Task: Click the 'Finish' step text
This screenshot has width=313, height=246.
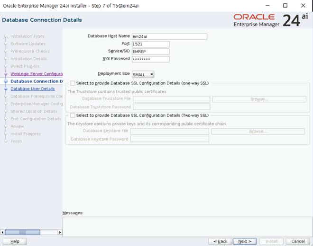Action: coord(16,141)
